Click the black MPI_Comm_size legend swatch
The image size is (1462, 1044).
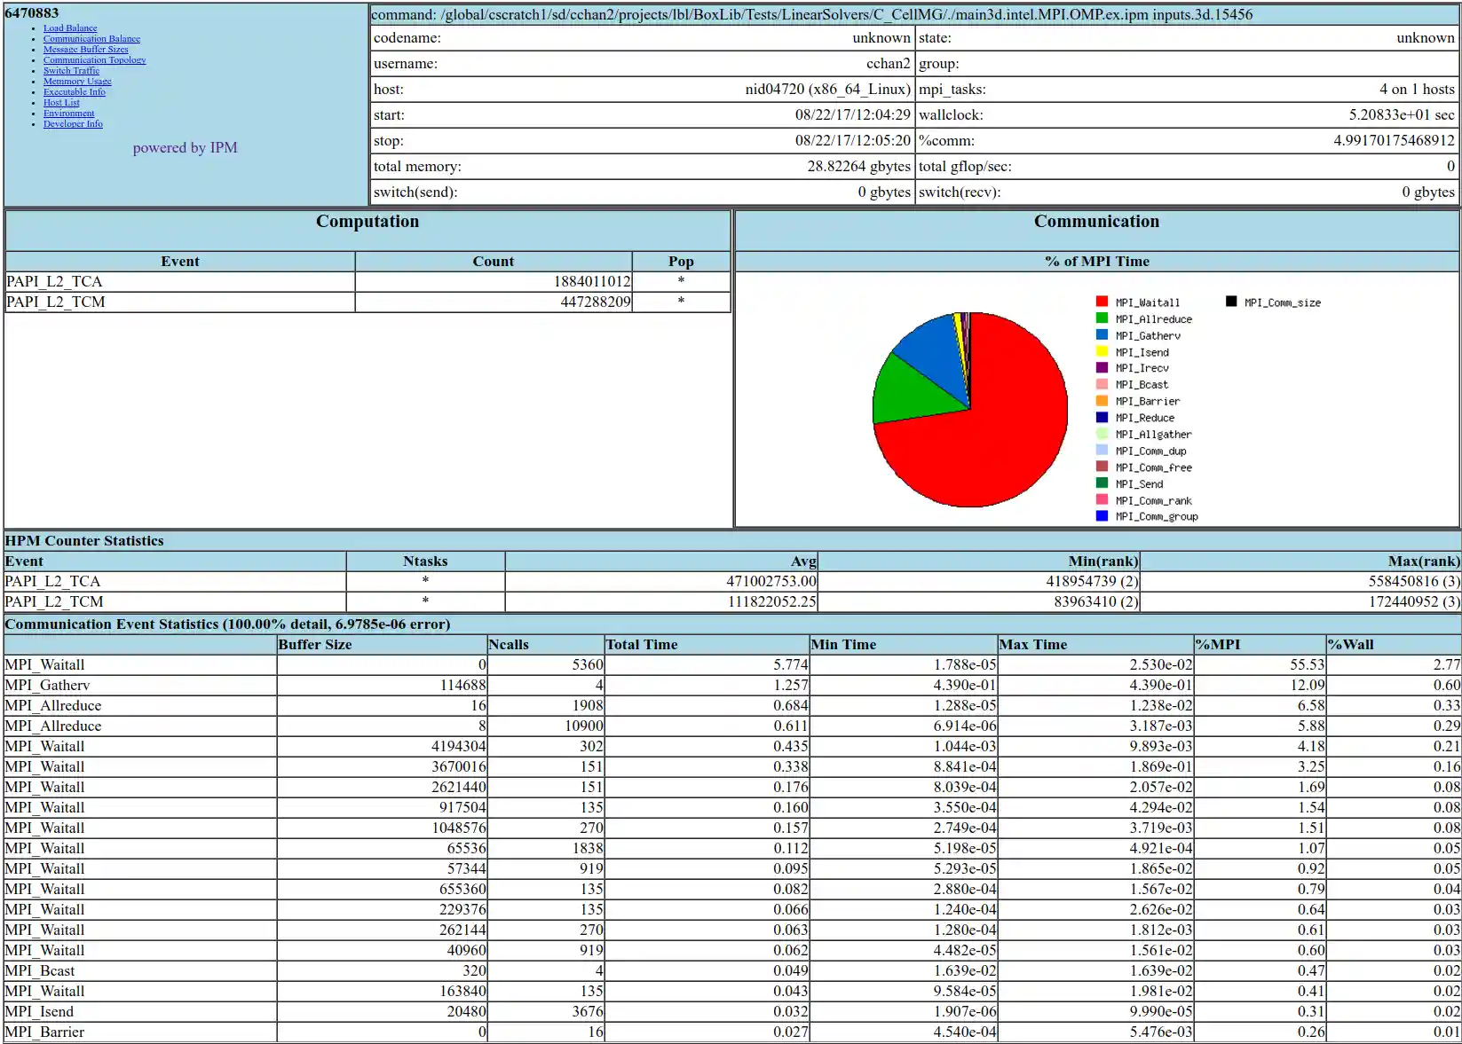(1231, 302)
